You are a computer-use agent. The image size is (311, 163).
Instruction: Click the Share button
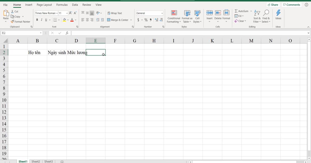[x=273, y=4]
